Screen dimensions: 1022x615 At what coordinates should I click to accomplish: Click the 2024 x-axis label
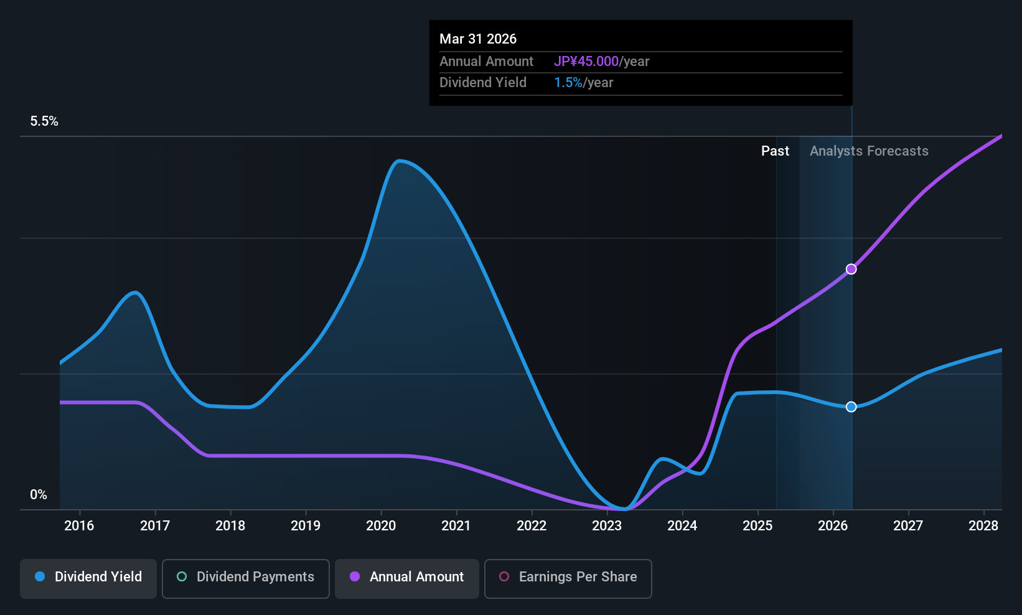(682, 526)
